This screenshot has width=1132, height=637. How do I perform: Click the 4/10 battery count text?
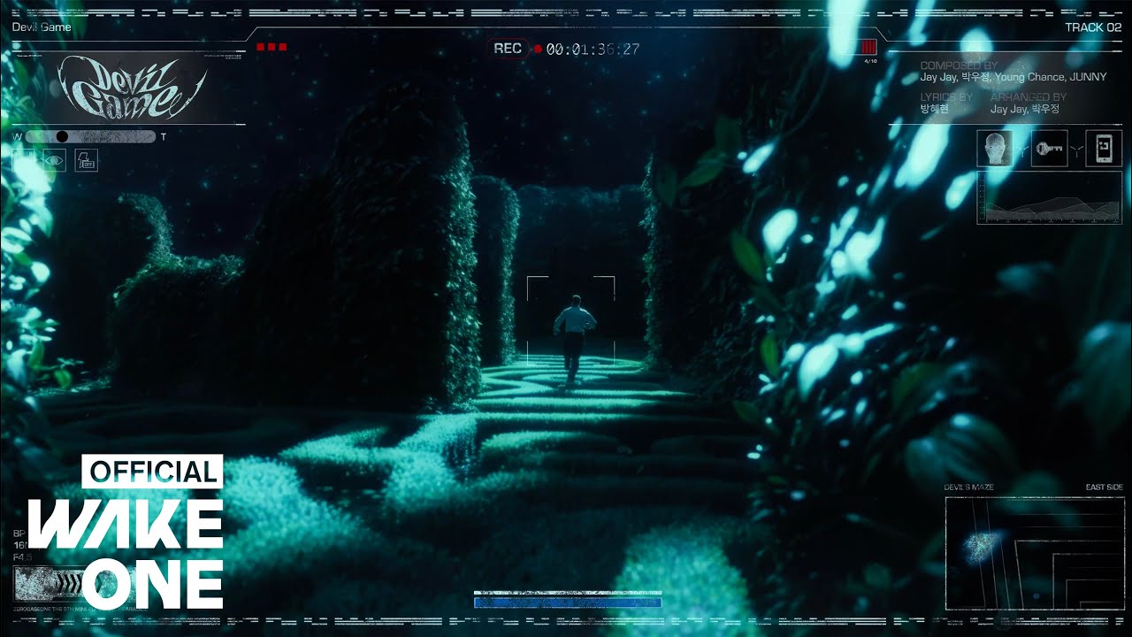(x=870, y=61)
